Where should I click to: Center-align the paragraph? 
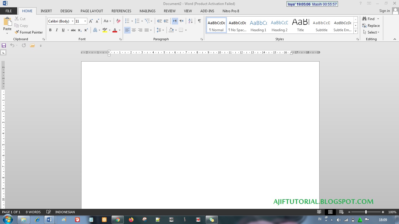point(133,30)
